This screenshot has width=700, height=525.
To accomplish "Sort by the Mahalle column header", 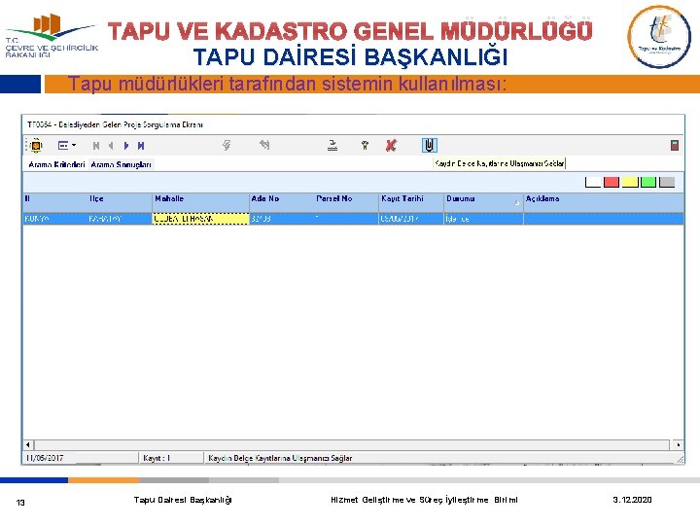I will tap(200, 202).
